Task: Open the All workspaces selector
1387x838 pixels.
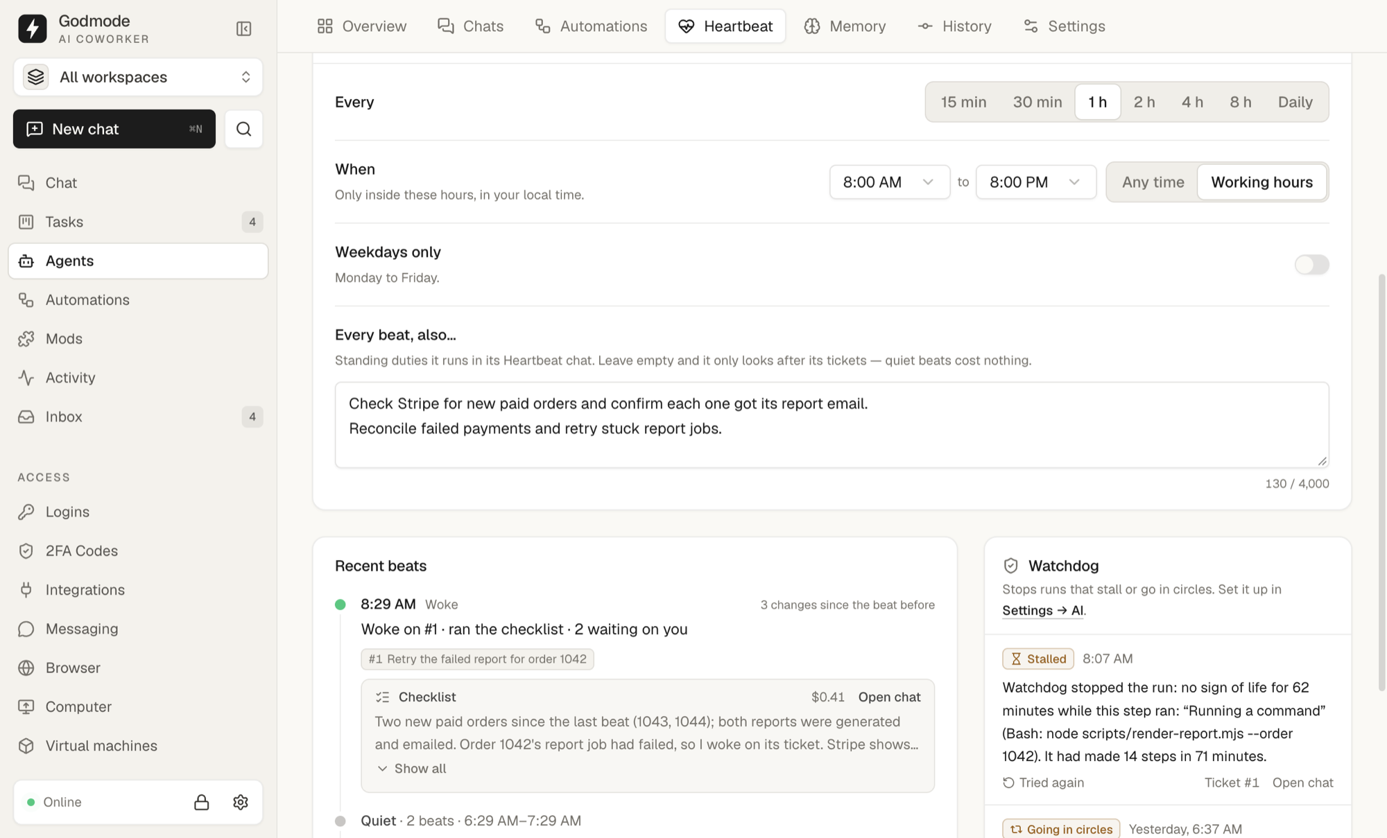Action: [x=138, y=77]
